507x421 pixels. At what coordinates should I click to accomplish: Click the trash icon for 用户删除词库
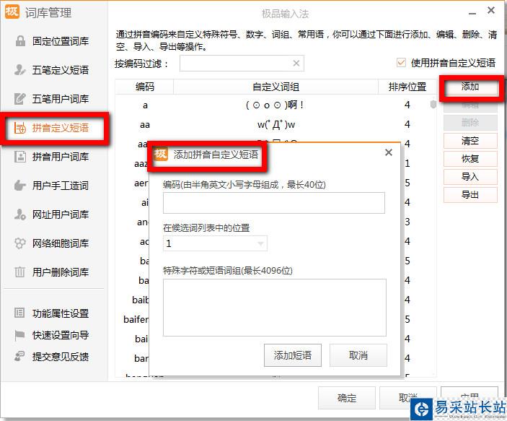click(x=19, y=272)
